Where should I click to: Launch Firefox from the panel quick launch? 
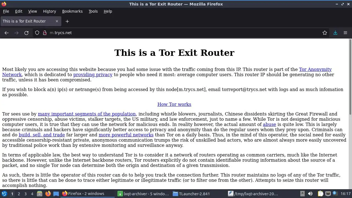click(48, 194)
